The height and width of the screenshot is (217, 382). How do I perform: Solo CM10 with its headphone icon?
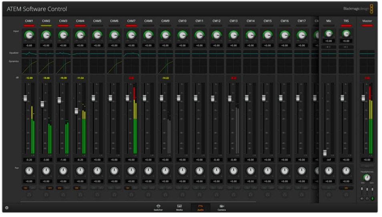[183, 195]
